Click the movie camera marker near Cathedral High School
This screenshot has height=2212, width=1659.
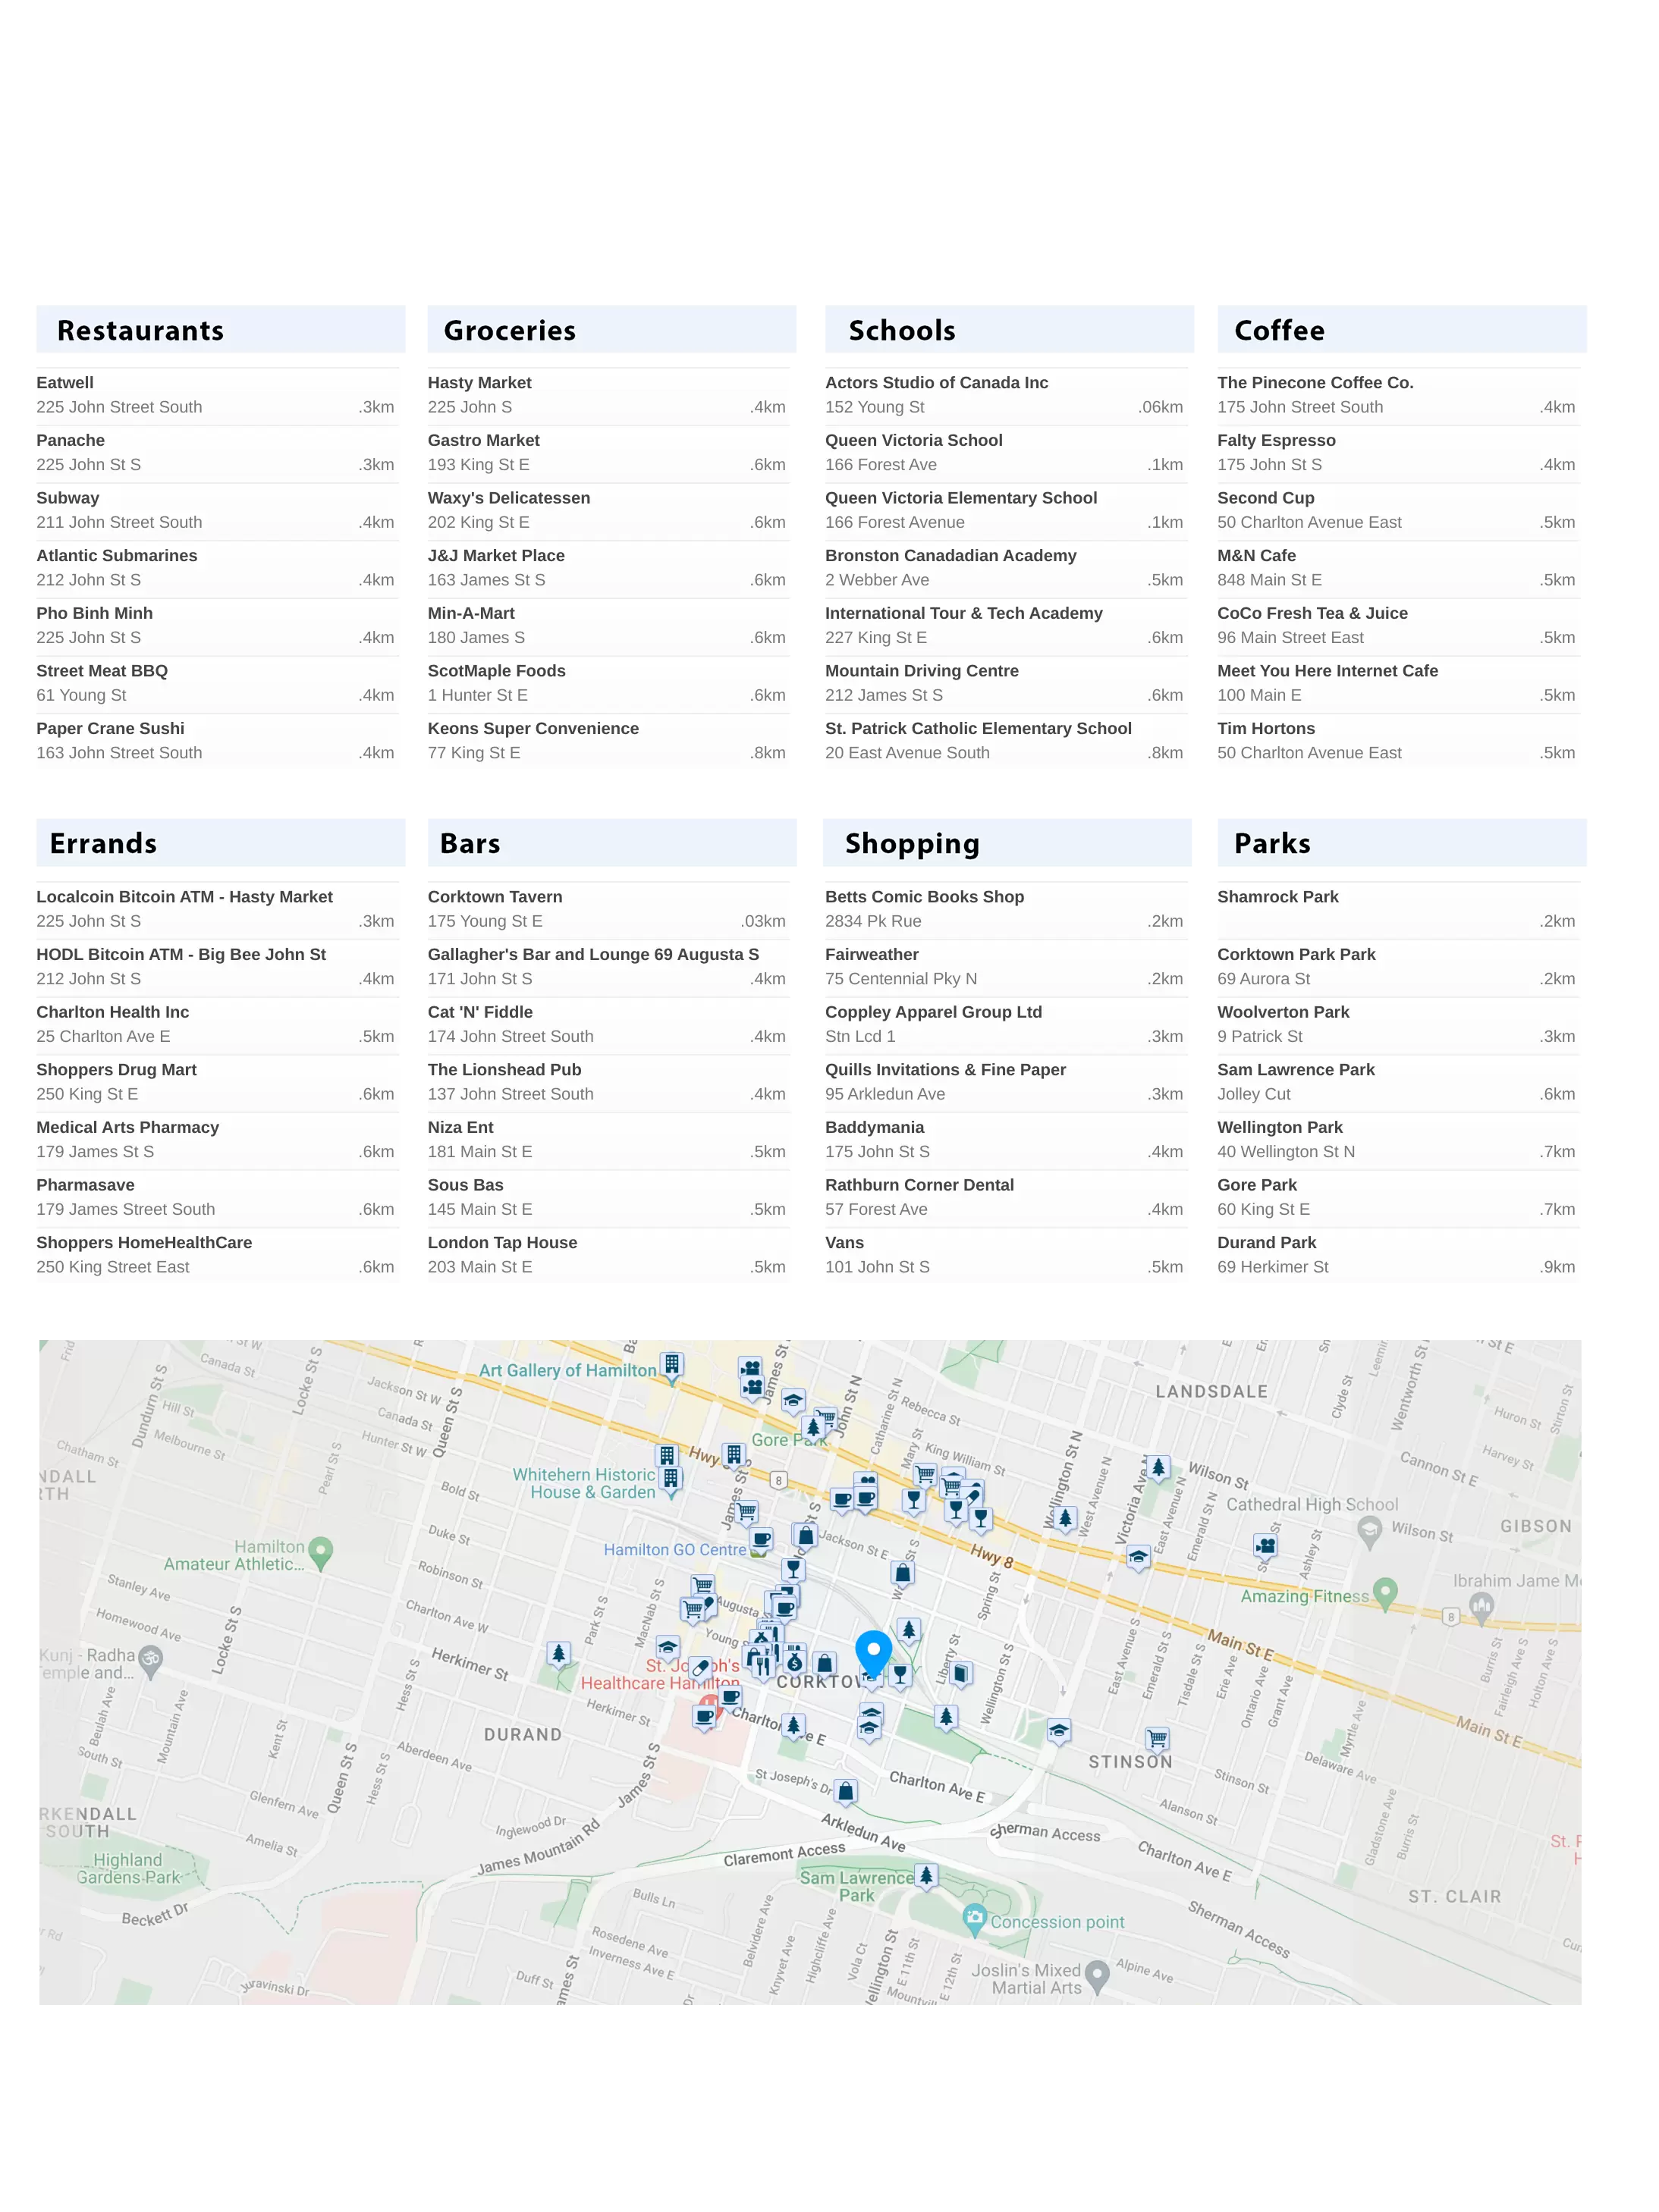(x=1266, y=1546)
